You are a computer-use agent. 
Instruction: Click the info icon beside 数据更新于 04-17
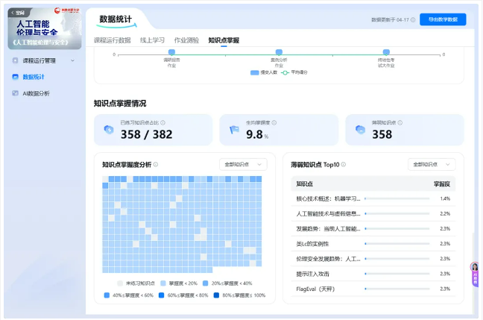pyautogui.click(x=413, y=19)
